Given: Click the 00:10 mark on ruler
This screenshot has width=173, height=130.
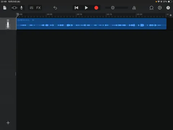Looking at the screenshot, I should 79,14.
